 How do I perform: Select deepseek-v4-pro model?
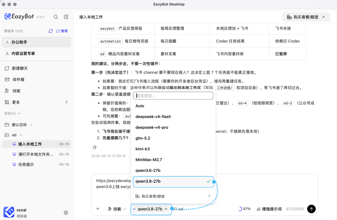point(173,127)
